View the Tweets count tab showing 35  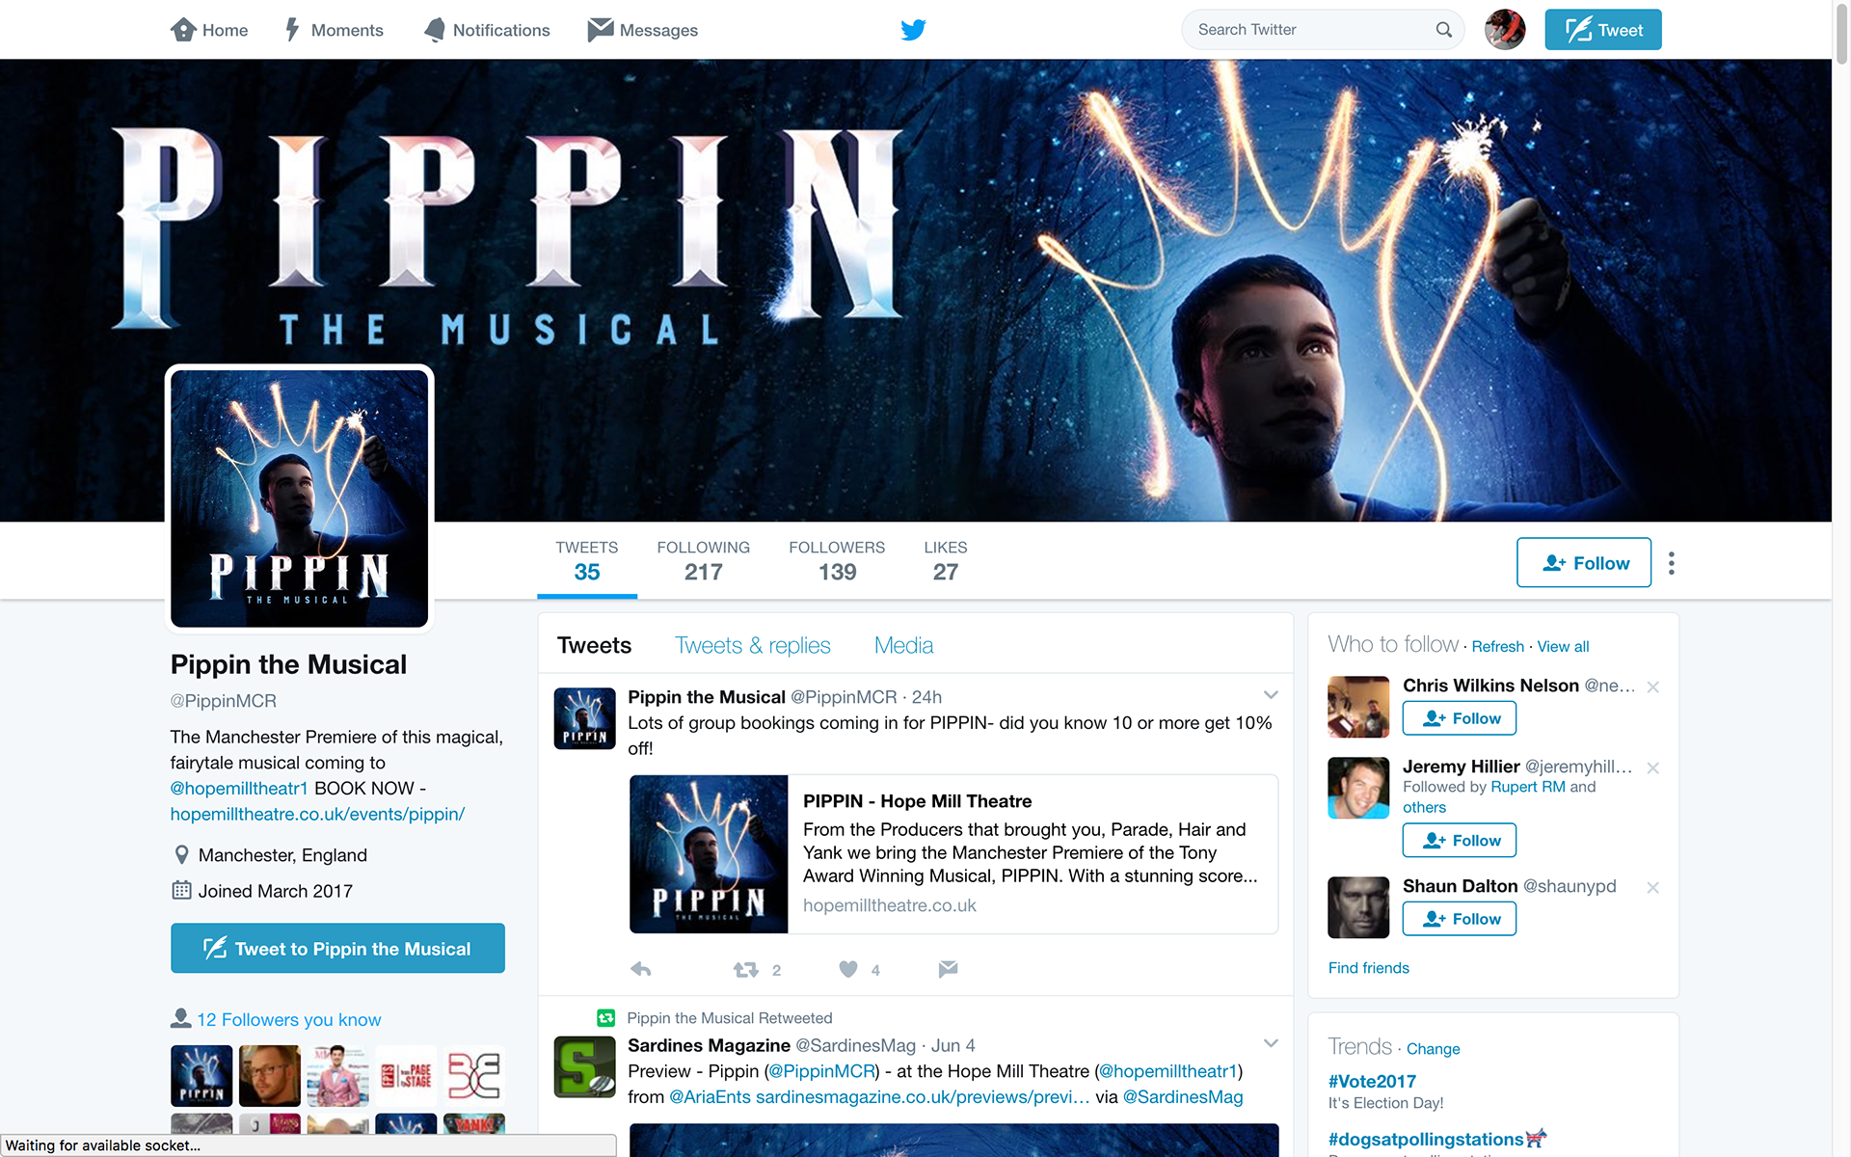pyautogui.click(x=587, y=561)
